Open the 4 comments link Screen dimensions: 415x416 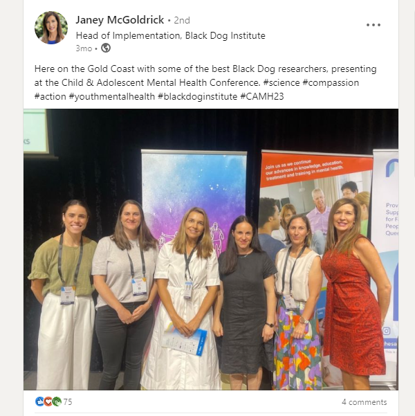tap(364, 402)
